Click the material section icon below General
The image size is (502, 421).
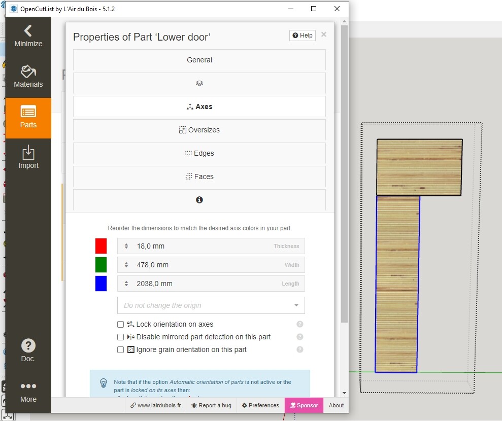tap(199, 83)
